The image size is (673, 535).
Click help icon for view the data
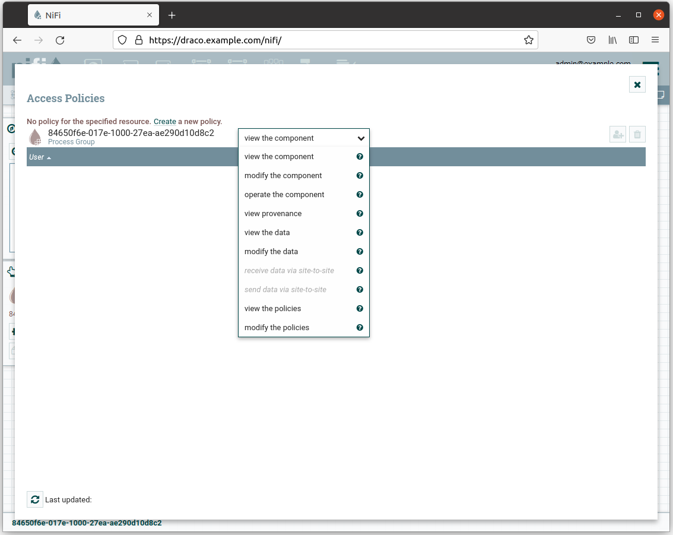[x=360, y=232]
